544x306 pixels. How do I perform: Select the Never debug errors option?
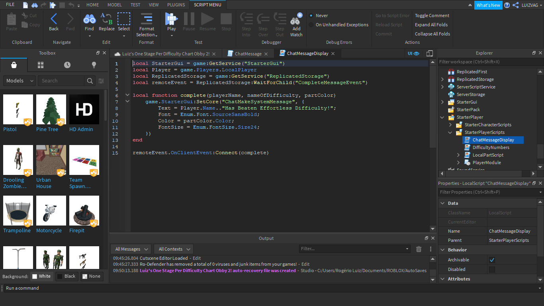click(311, 16)
